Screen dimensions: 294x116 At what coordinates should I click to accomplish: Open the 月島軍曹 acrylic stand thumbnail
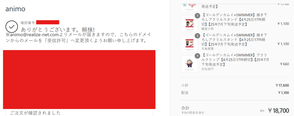click(x=189, y=44)
